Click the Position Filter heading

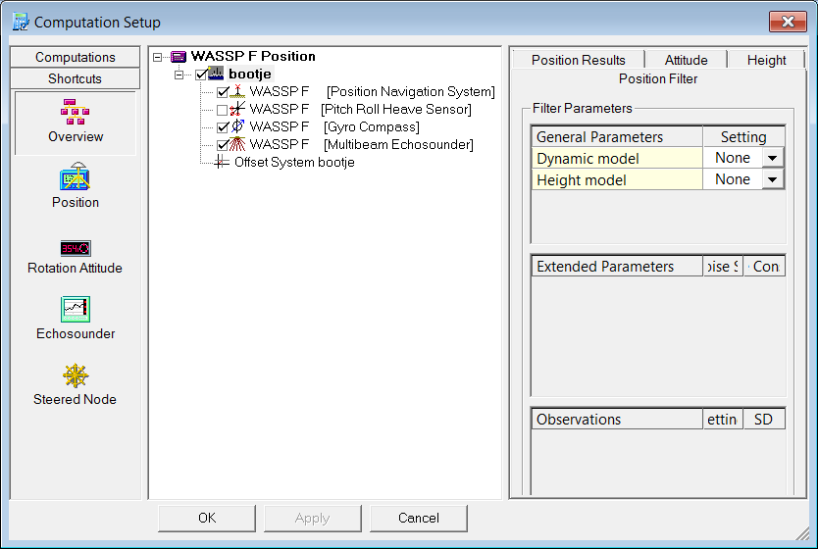tap(658, 78)
